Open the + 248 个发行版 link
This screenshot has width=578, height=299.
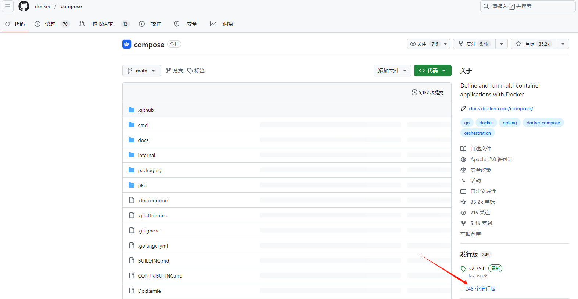(478, 289)
